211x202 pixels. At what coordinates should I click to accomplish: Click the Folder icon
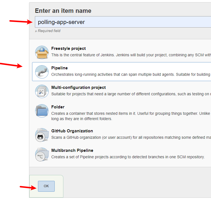(42, 111)
